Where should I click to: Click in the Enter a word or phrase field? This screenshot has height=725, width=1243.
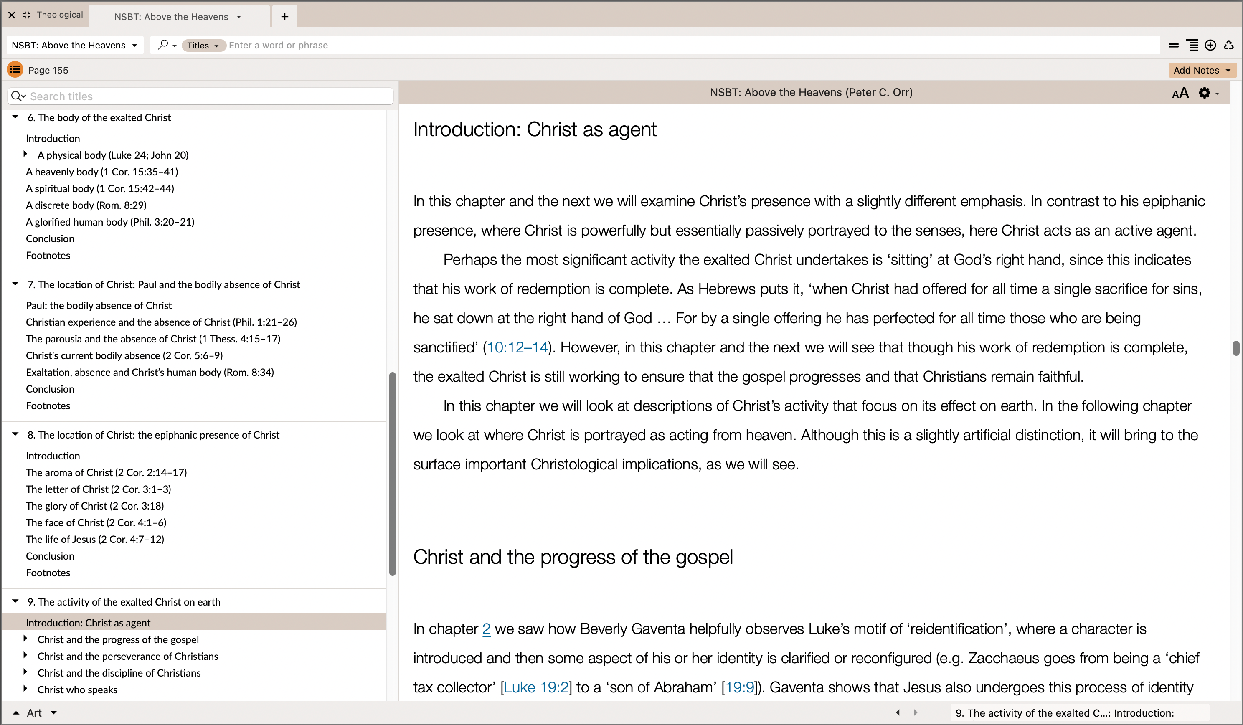click(690, 46)
